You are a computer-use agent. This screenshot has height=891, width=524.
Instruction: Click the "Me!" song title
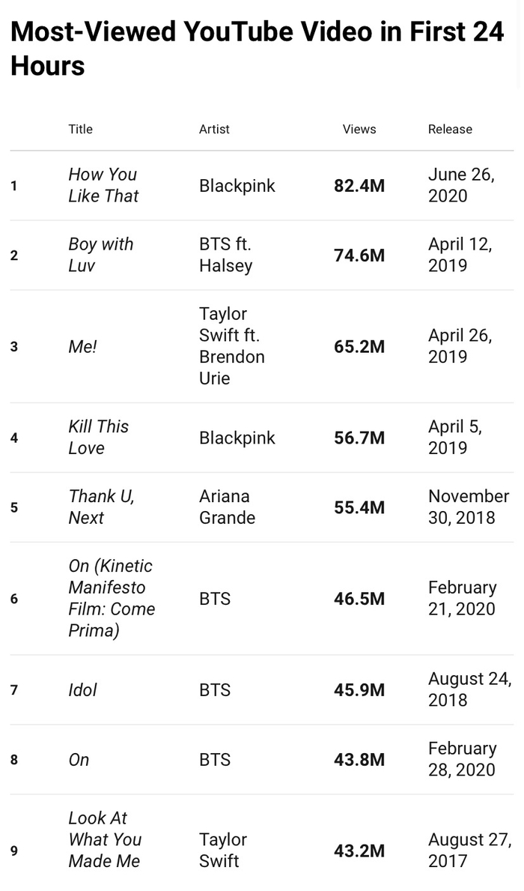(82, 346)
